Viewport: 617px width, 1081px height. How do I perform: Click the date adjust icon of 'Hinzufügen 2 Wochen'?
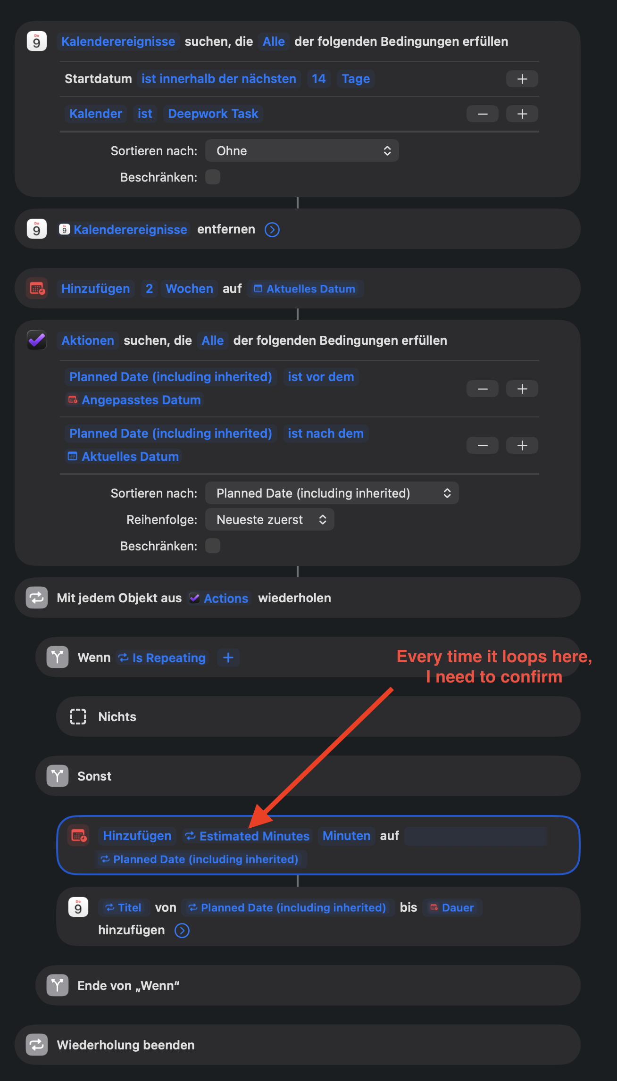click(x=37, y=288)
